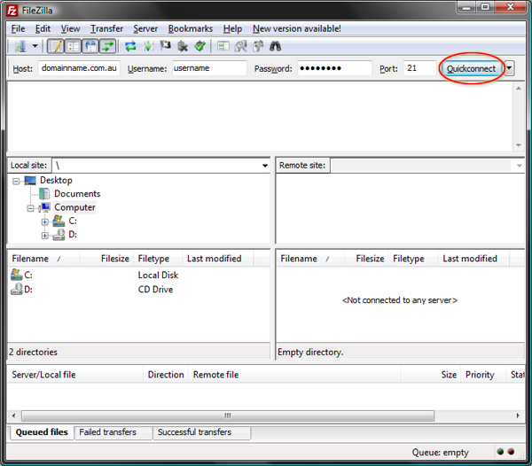
Task: Click the Password input field
Action: click(335, 68)
